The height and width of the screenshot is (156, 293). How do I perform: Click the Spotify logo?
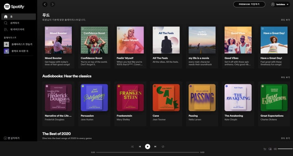tap(14, 7)
